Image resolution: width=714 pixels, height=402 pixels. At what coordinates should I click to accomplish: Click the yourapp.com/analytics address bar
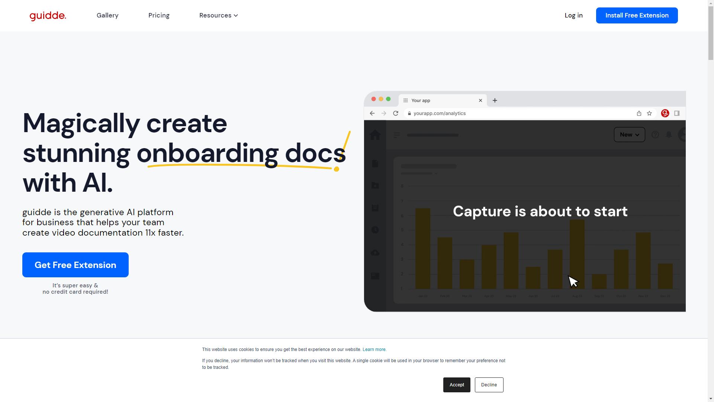(439, 113)
